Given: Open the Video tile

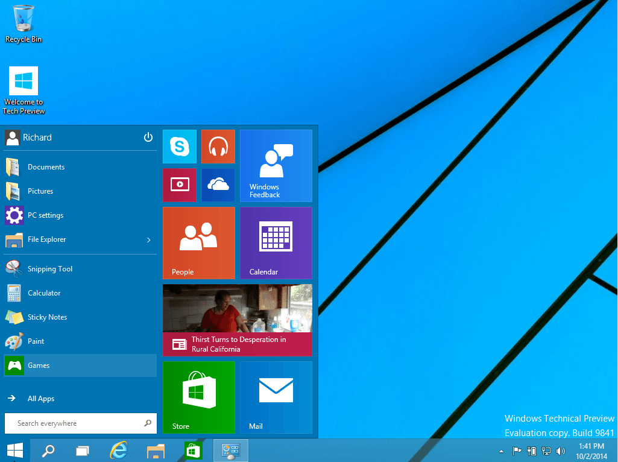Looking at the screenshot, I should [x=179, y=185].
